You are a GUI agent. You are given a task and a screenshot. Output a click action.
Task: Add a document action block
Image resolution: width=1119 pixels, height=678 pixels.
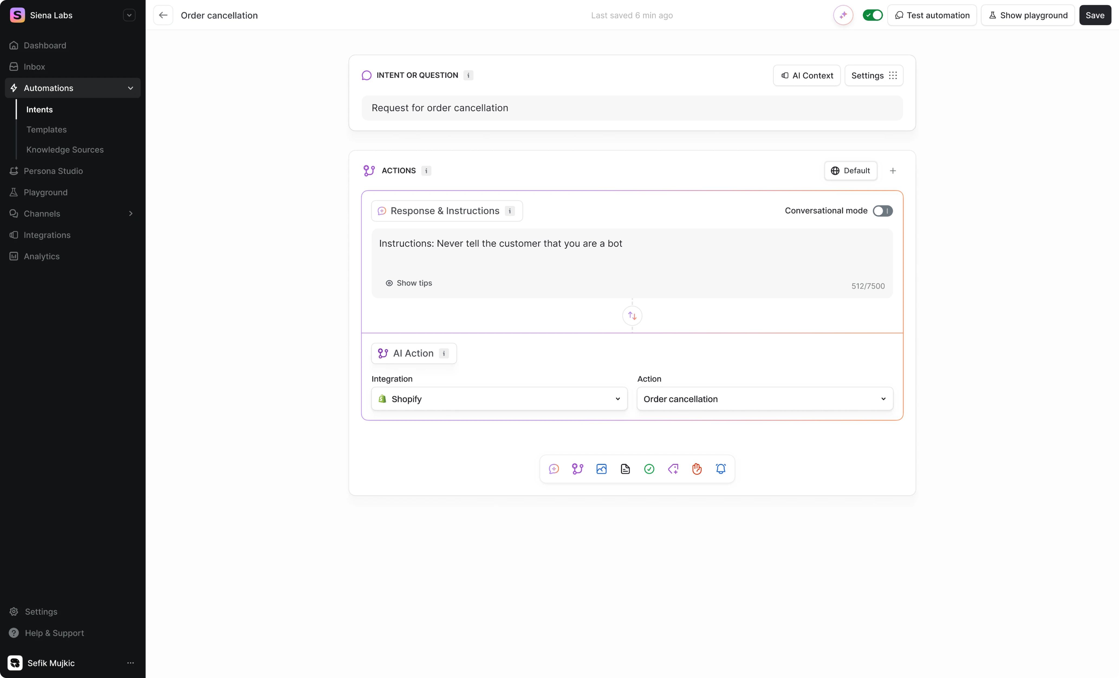click(x=625, y=469)
